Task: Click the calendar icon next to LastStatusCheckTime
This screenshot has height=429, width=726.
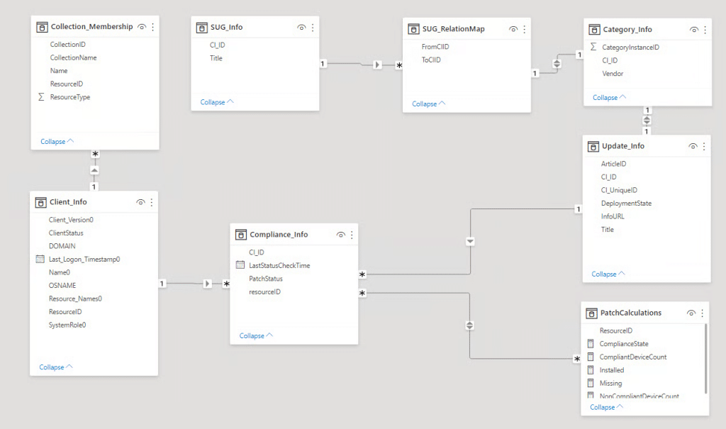Action: [240, 265]
